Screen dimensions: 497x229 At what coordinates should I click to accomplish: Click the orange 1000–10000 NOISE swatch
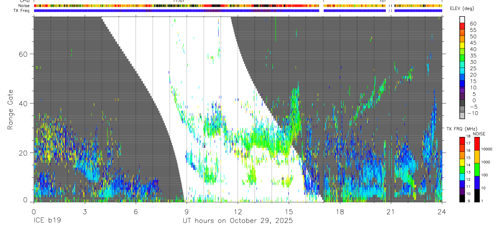[x=476, y=157]
